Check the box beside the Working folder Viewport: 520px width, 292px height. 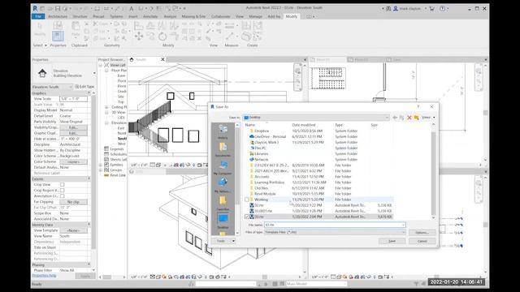pyautogui.click(x=247, y=200)
